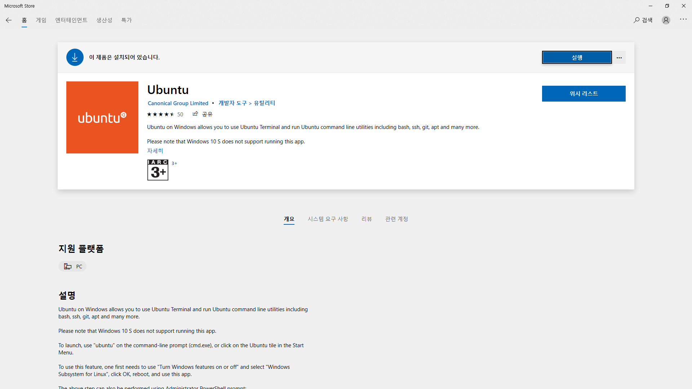Click the IARC 3+ rating icon
This screenshot has width=692, height=389.
158,170
